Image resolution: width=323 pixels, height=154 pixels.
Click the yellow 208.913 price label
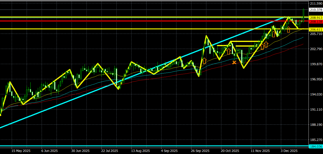[x=316, y=17]
